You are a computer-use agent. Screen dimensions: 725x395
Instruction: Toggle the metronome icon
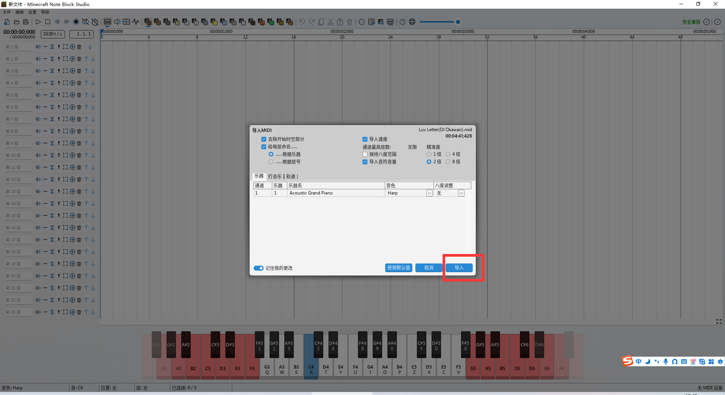95,22
